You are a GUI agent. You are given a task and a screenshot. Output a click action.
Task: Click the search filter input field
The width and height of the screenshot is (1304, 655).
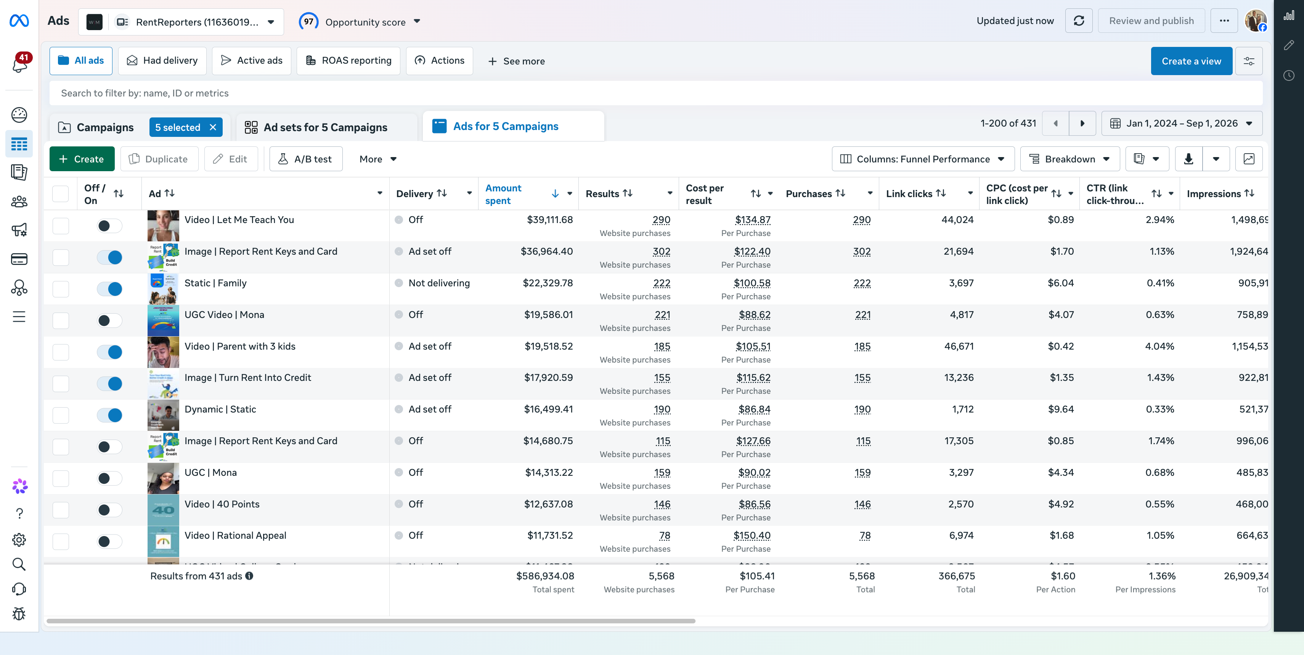coord(655,93)
